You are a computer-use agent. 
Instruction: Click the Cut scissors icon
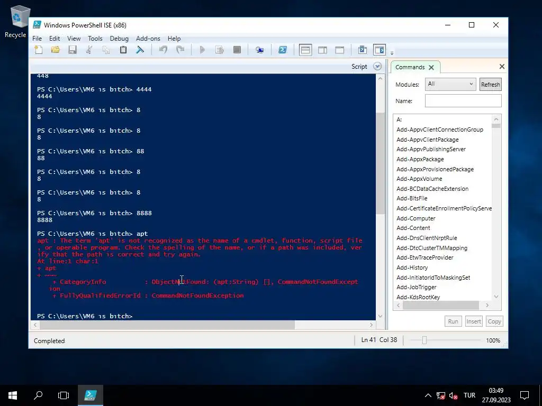(89, 50)
